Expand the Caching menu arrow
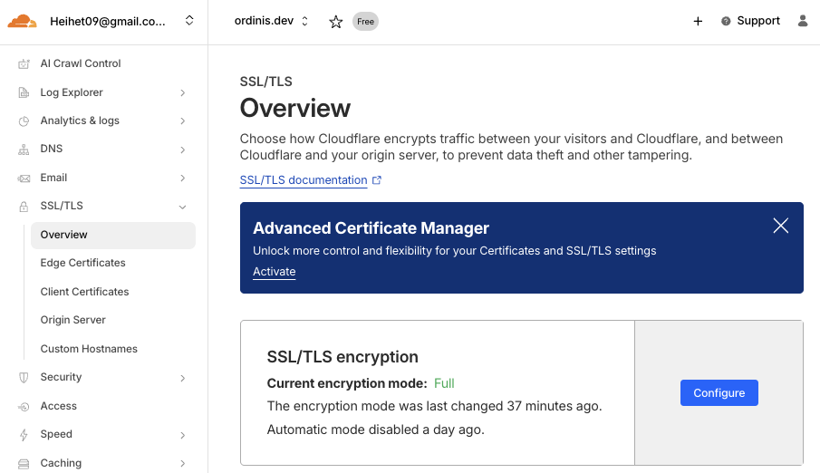820x473 pixels. 183,463
